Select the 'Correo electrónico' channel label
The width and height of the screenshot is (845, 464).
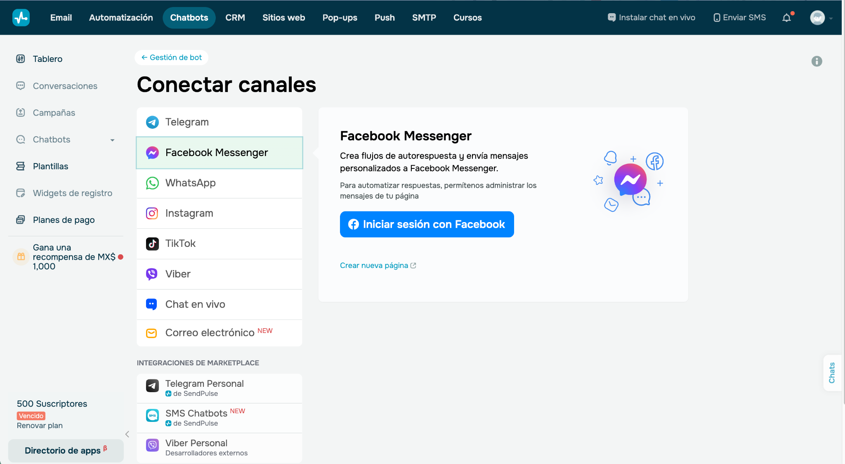(210, 333)
